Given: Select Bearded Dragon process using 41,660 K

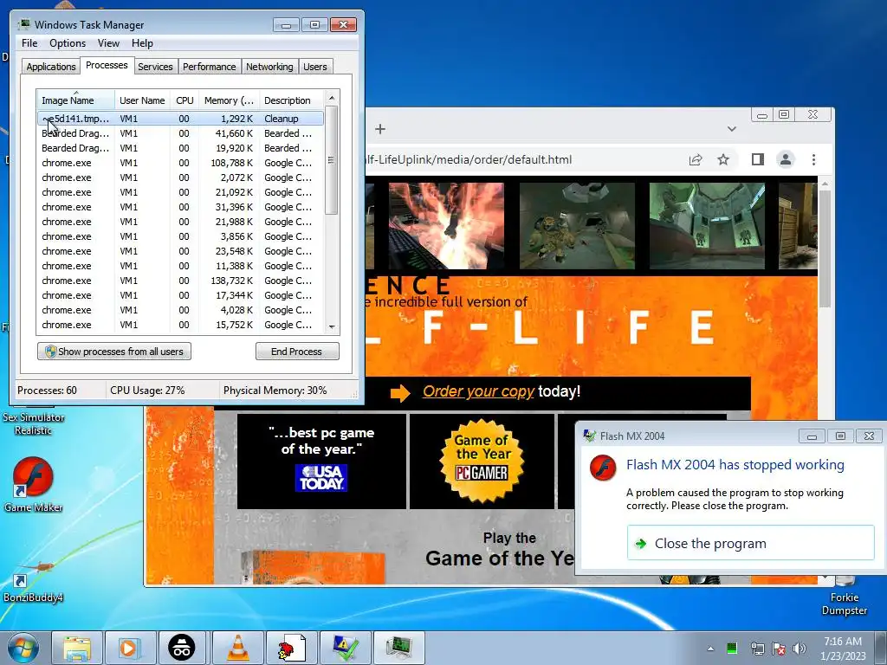Looking at the screenshot, I should 180,133.
